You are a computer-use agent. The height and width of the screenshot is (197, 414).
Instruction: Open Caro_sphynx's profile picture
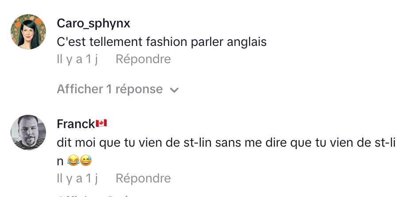(28, 32)
